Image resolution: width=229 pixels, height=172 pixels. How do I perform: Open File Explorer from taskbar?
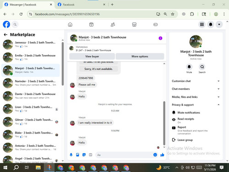pyautogui.click(x=38, y=168)
